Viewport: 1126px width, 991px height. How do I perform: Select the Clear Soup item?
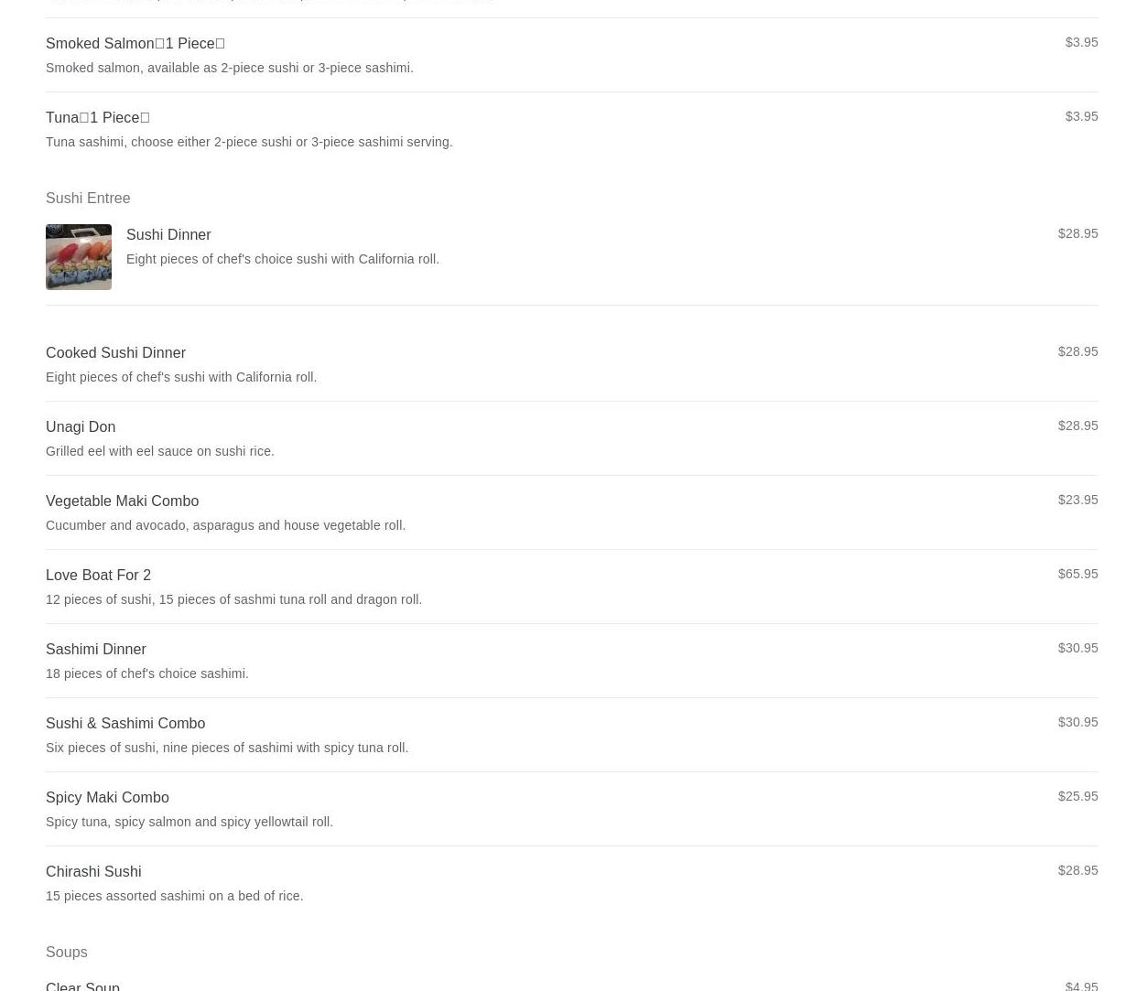pos(571,985)
